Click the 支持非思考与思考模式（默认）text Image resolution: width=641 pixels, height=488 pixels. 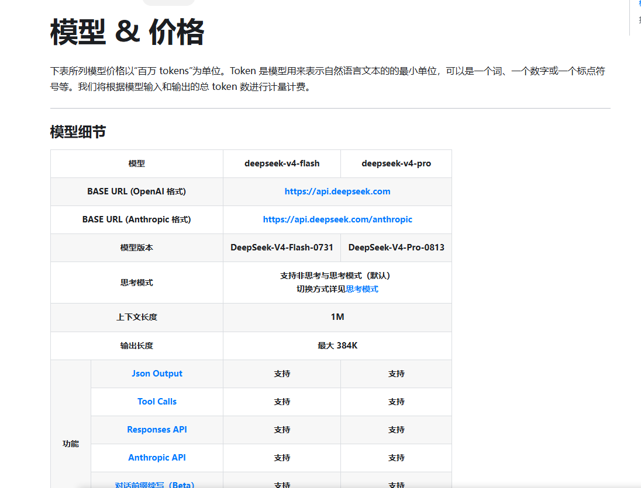335,276
